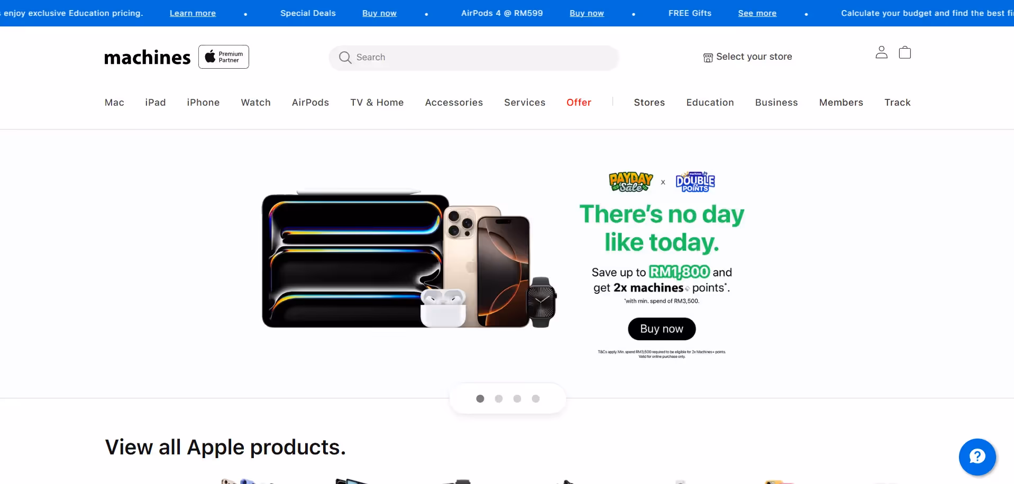Viewport: 1014px width, 484px height.
Task: Click the Apple Premium Partner badge
Action: tap(224, 57)
